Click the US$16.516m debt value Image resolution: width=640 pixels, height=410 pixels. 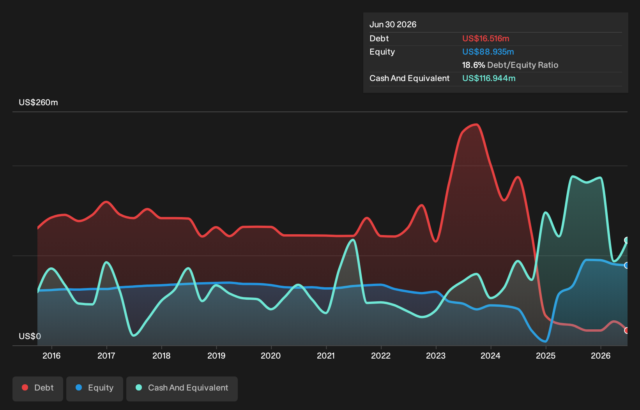pos(486,39)
